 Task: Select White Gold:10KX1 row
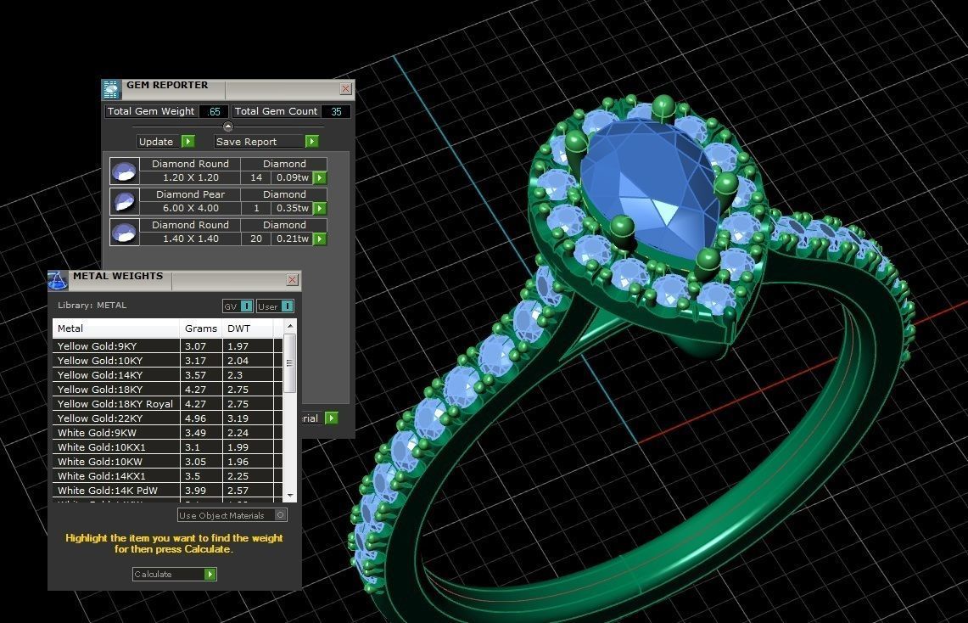tap(167, 447)
